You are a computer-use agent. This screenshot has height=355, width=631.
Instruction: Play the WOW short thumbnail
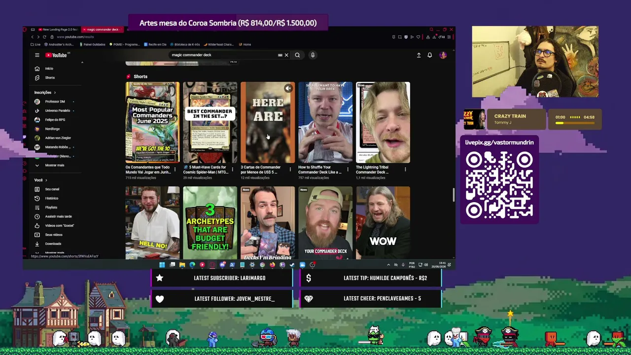[383, 223]
